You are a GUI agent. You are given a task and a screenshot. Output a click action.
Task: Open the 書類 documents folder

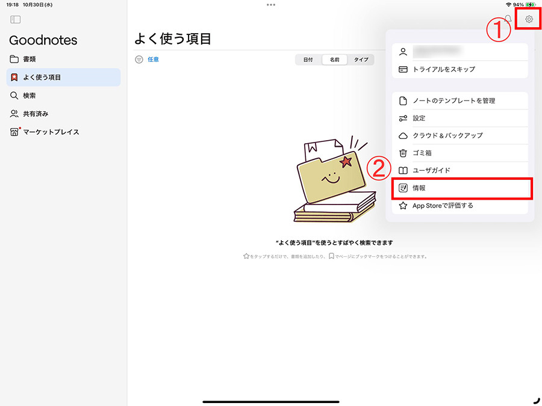[x=63, y=59]
